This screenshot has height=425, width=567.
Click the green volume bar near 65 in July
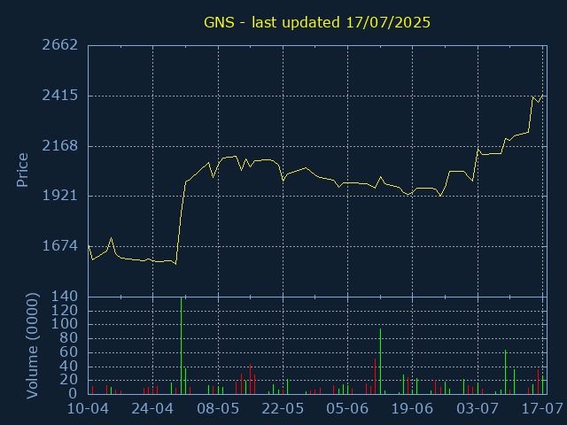pyautogui.click(x=505, y=372)
